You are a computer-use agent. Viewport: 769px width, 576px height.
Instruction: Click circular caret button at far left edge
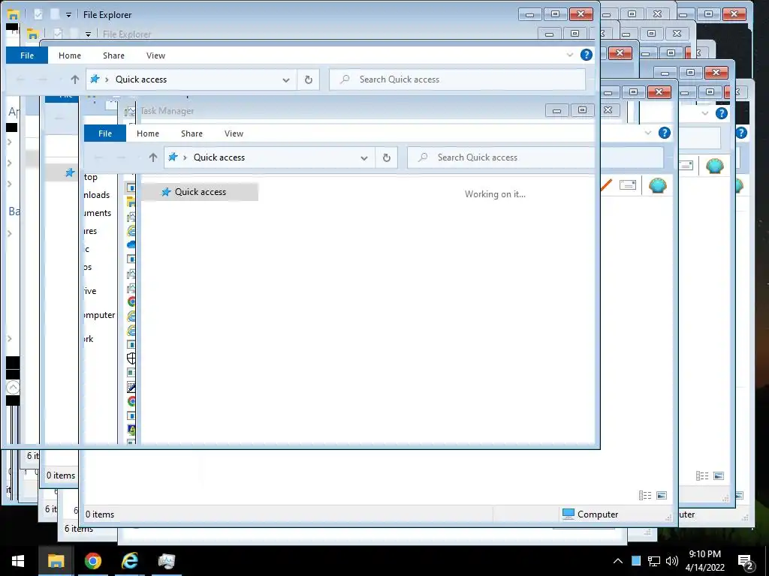coord(13,388)
